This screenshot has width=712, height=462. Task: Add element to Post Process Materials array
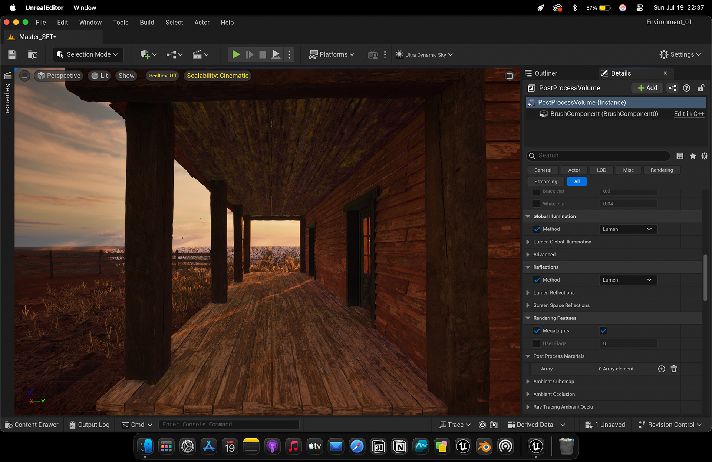661,369
